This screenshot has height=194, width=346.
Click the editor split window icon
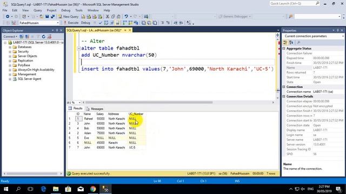tap(277, 35)
